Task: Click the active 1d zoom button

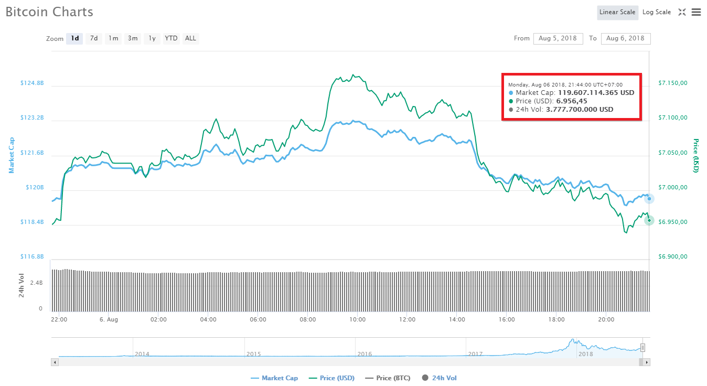Action: tap(74, 38)
